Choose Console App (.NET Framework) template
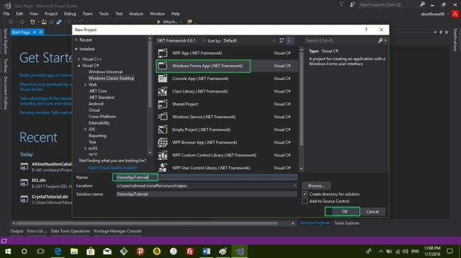This screenshot has height=258, width=461. [226, 78]
